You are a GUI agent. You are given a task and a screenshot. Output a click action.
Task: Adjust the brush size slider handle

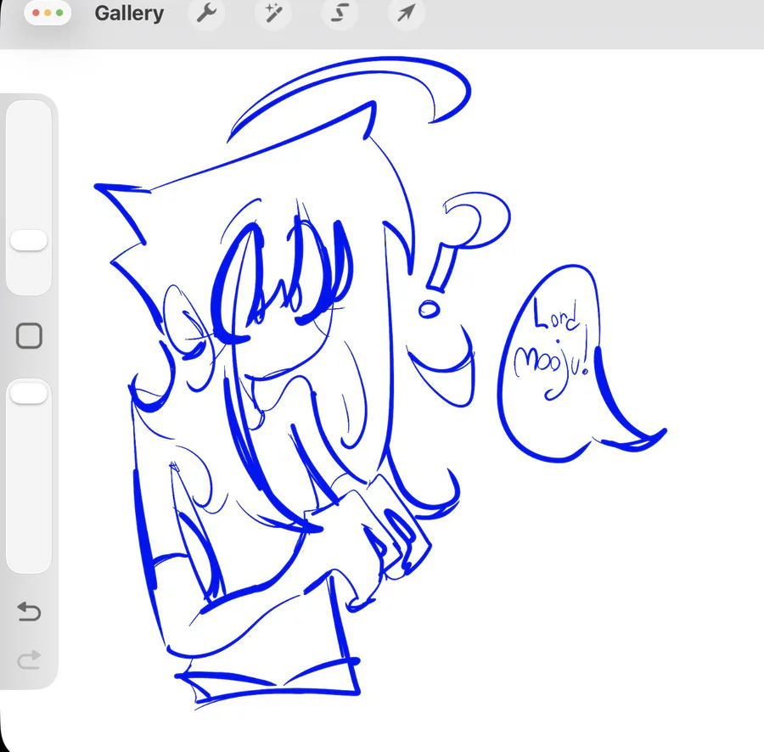point(29,240)
